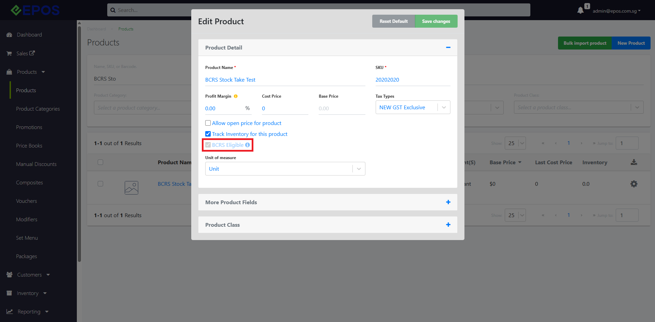This screenshot has width=655, height=322.
Task: Click the Inventory box icon in sidebar
Action: point(9,293)
